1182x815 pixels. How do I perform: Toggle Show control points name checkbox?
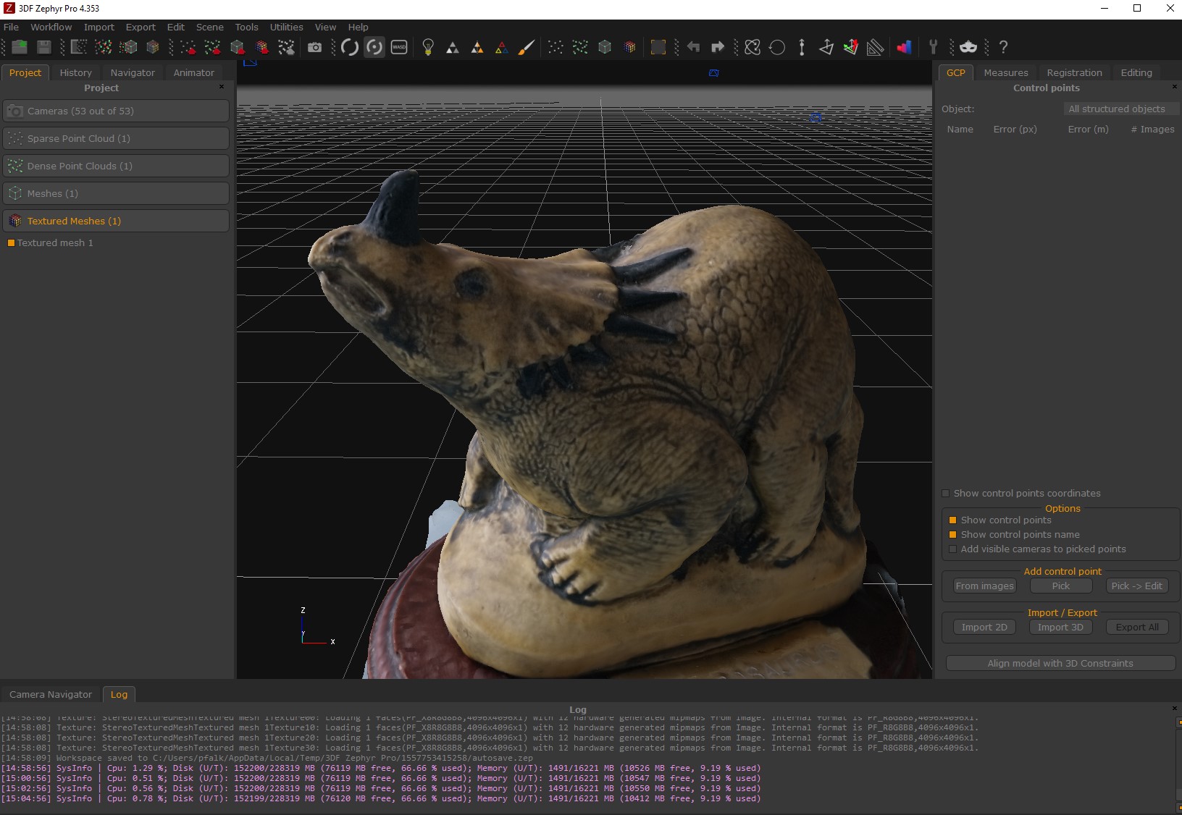tap(953, 535)
